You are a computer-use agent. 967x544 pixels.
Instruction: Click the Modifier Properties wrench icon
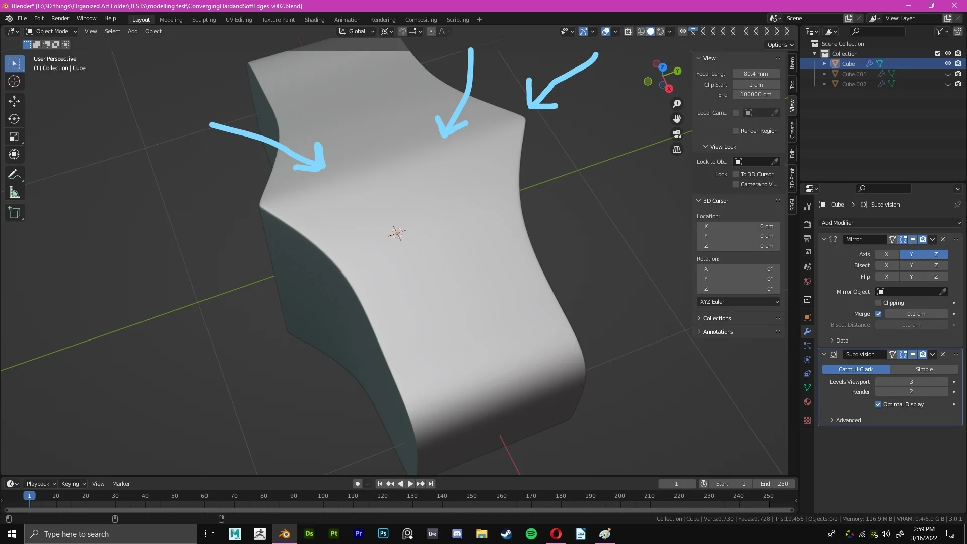click(808, 331)
